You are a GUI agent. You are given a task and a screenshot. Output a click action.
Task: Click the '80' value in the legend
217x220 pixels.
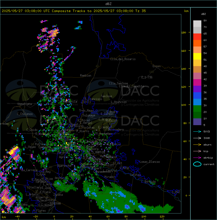(x=205, y=20)
